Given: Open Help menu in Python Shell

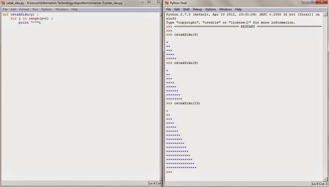Looking at the screenshot, I should (x=238, y=9).
